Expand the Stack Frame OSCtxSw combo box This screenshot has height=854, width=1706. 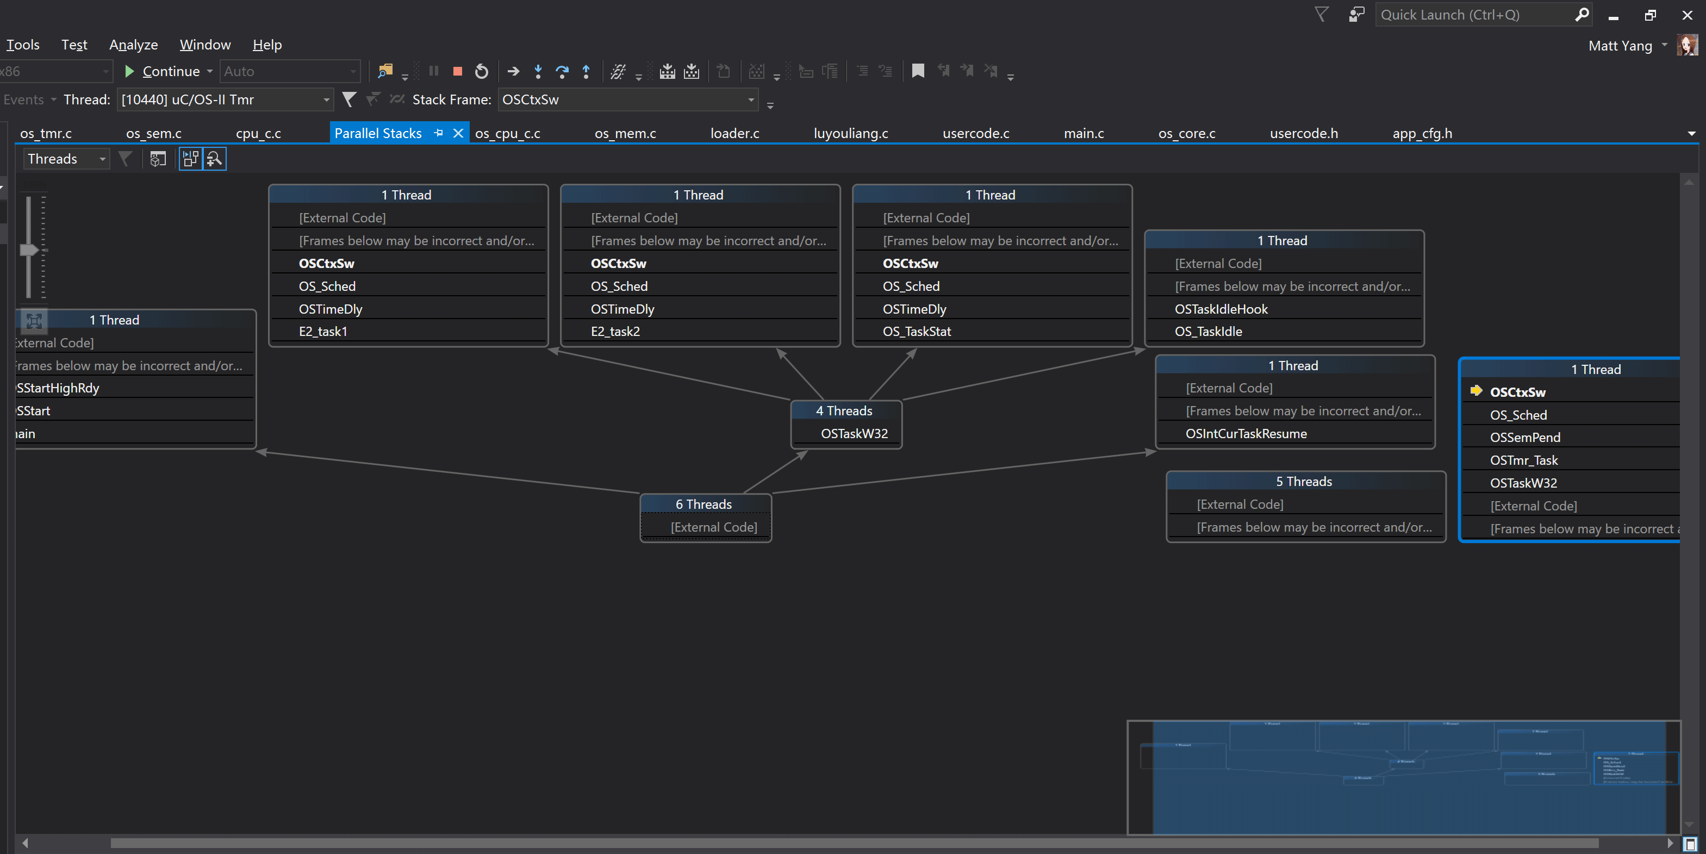pyautogui.click(x=751, y=99)
